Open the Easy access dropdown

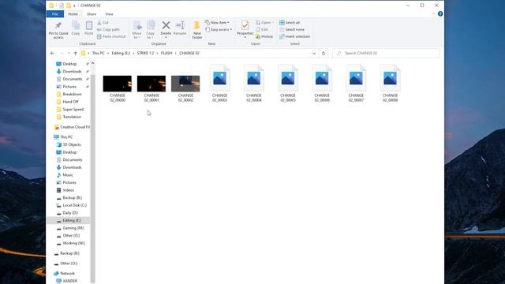[219, 30]
